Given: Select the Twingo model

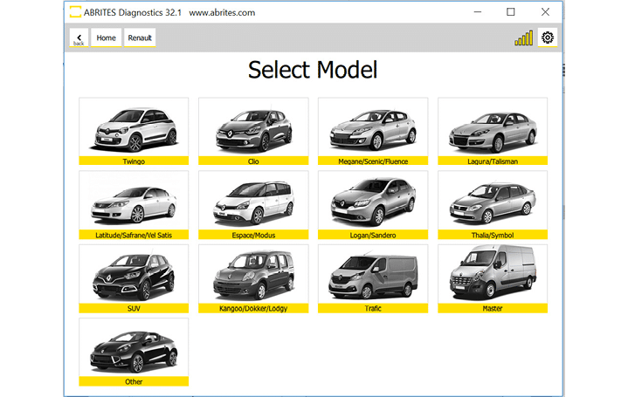Looking at the screenshot, I should [x=134, y=131].
